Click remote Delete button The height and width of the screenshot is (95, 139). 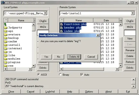pyautogui.click(x=130, y=56)
